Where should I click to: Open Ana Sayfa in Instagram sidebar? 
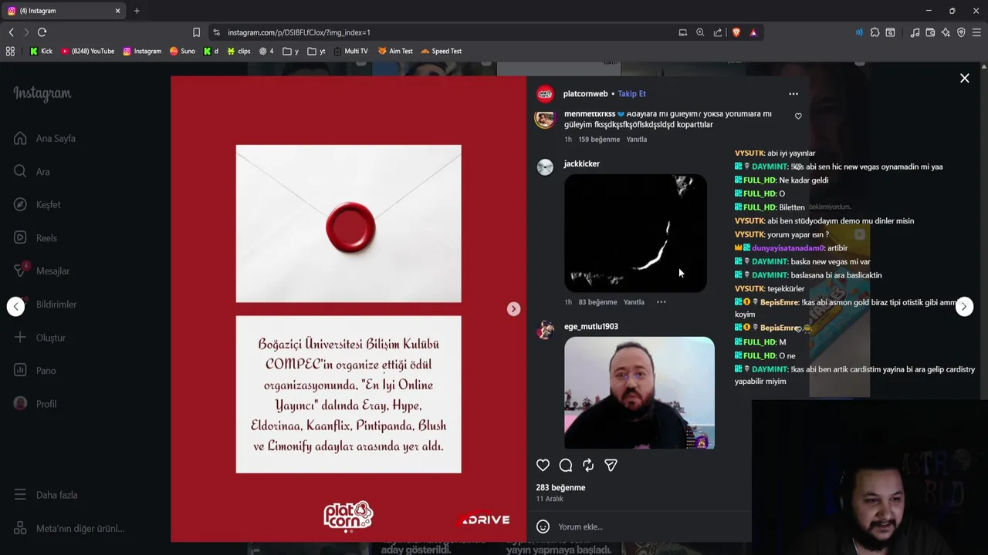(x=45, y=139)
